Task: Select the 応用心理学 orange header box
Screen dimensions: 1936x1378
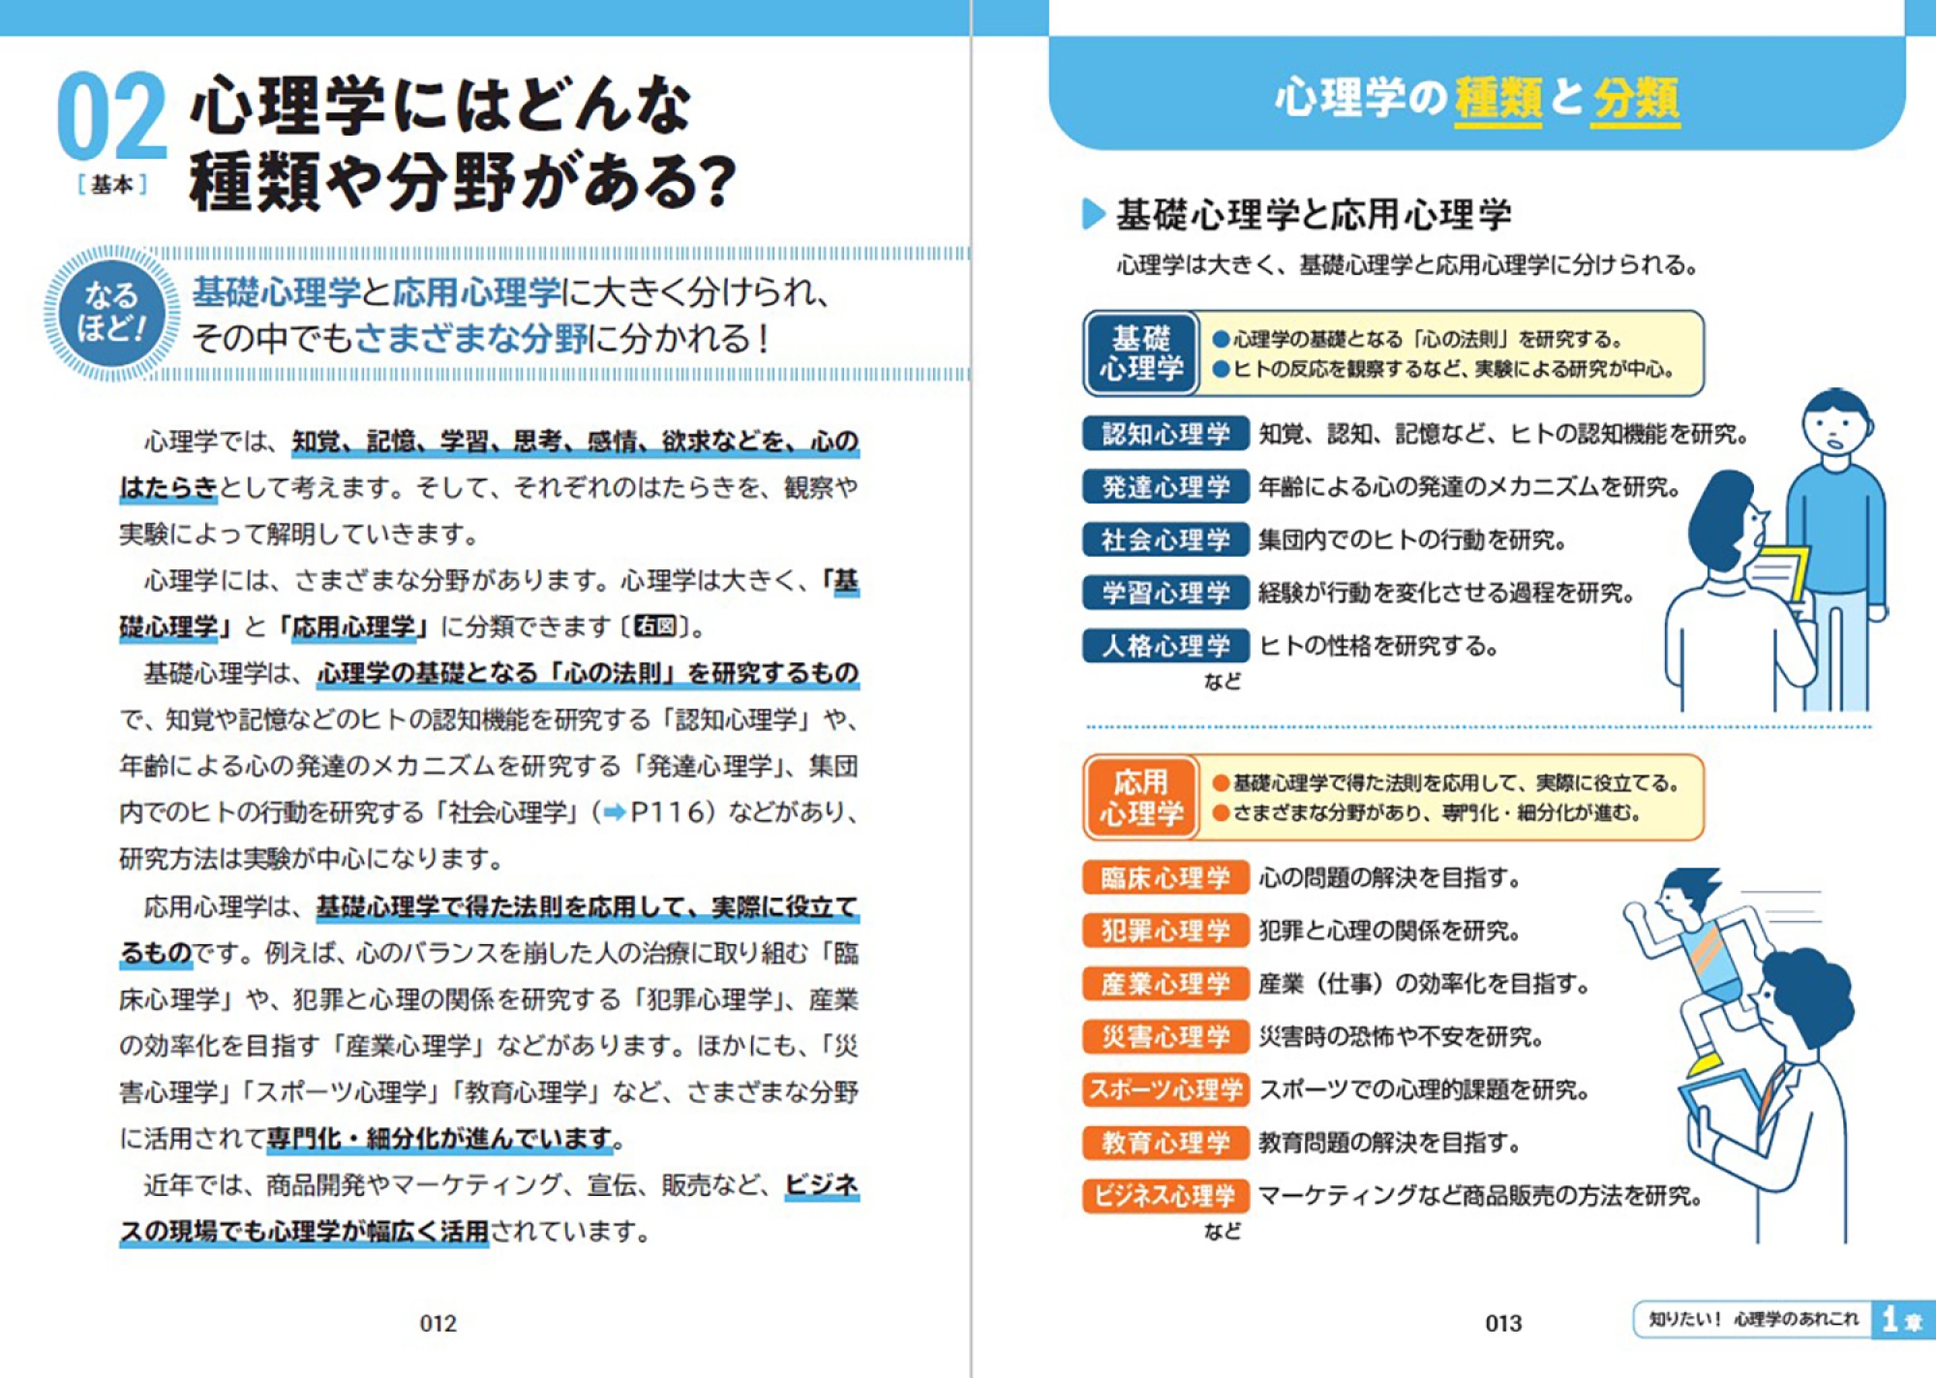Action: (1141, 797)
